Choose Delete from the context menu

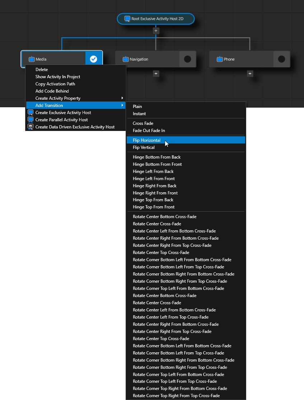pos(42,69)
